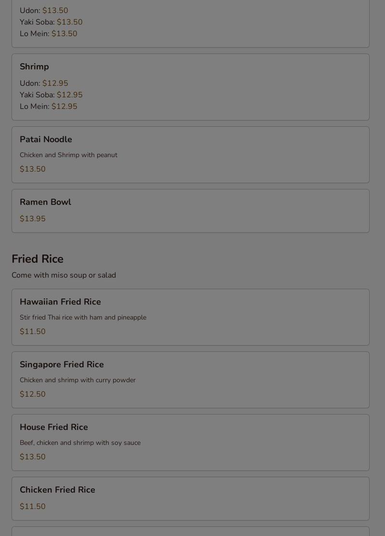The width and height of the screenshot is (385, 536).
Task: Click the Fried Rice section heading
Action: pos(38,259)
